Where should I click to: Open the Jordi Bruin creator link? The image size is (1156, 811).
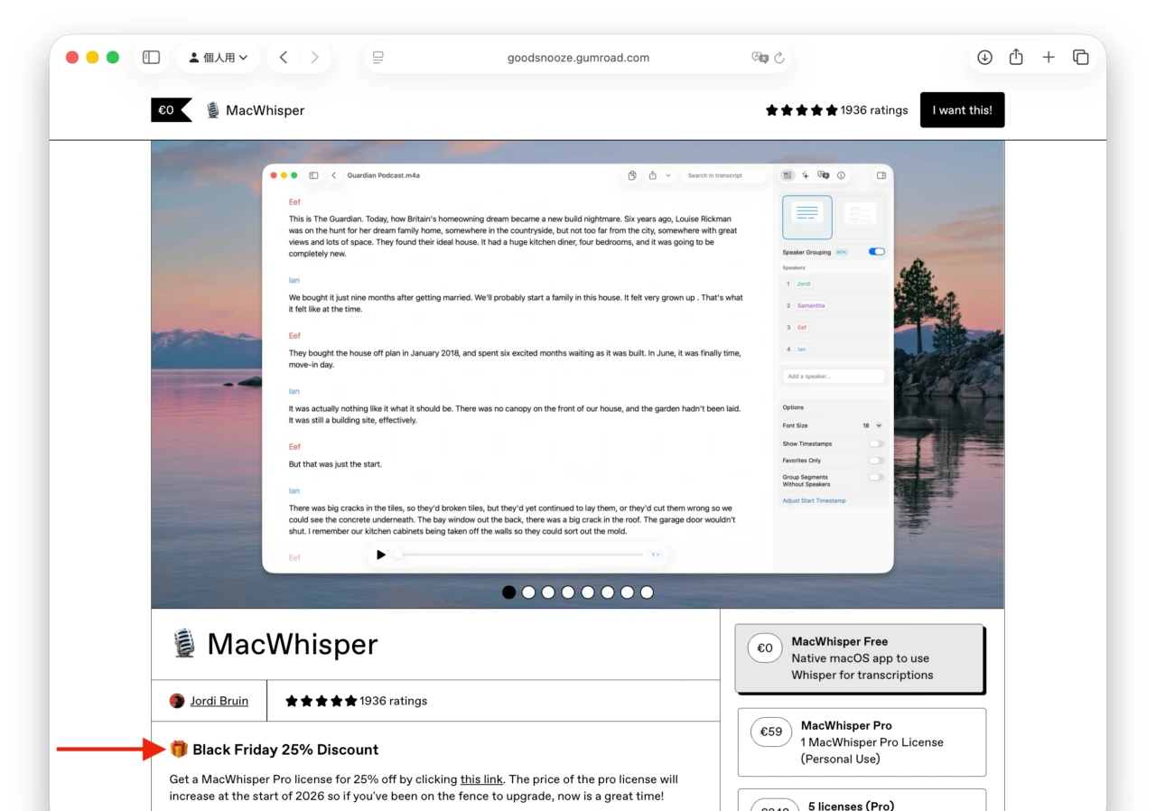click(219, 700)
